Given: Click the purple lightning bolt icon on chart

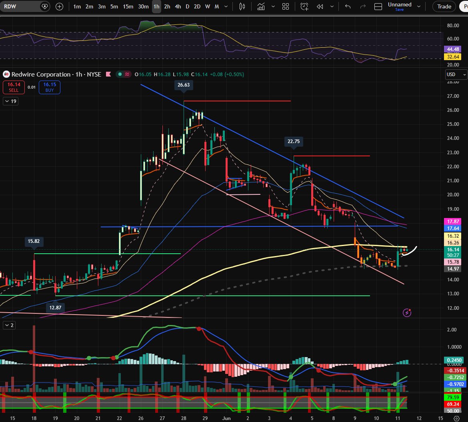Looking at the screenshot, I should coord(407,313).
